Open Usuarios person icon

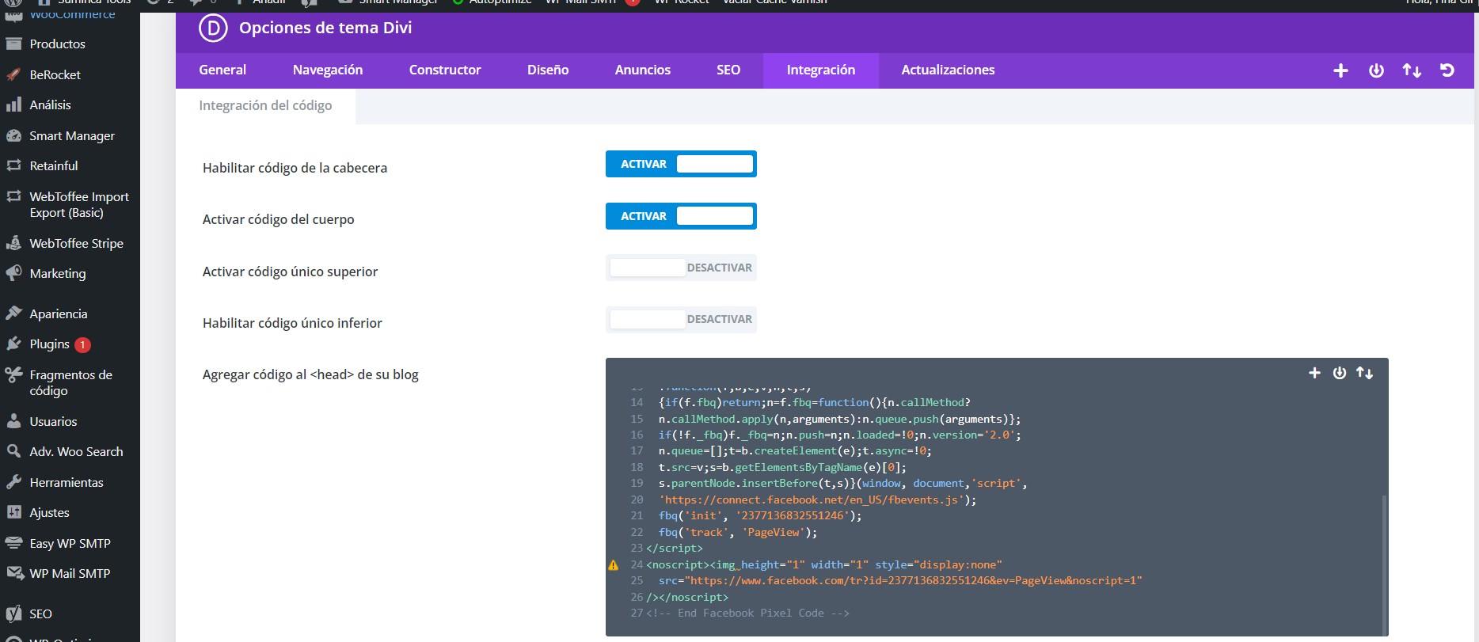pyautogui.click(x=13, y=421)
